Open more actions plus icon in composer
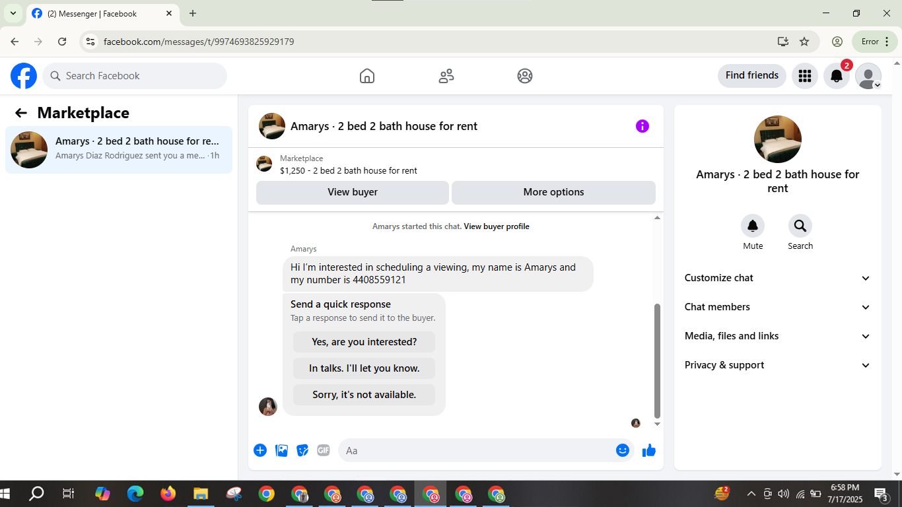 tap(260, 450)
